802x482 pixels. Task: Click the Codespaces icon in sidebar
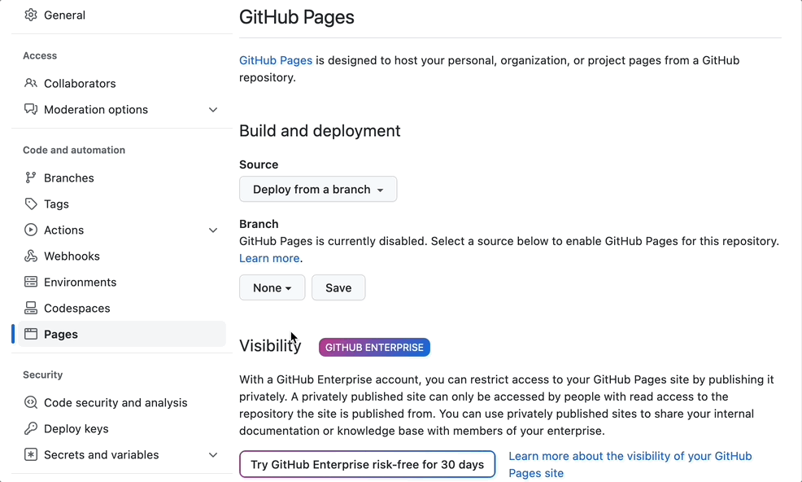coord(31,309)
